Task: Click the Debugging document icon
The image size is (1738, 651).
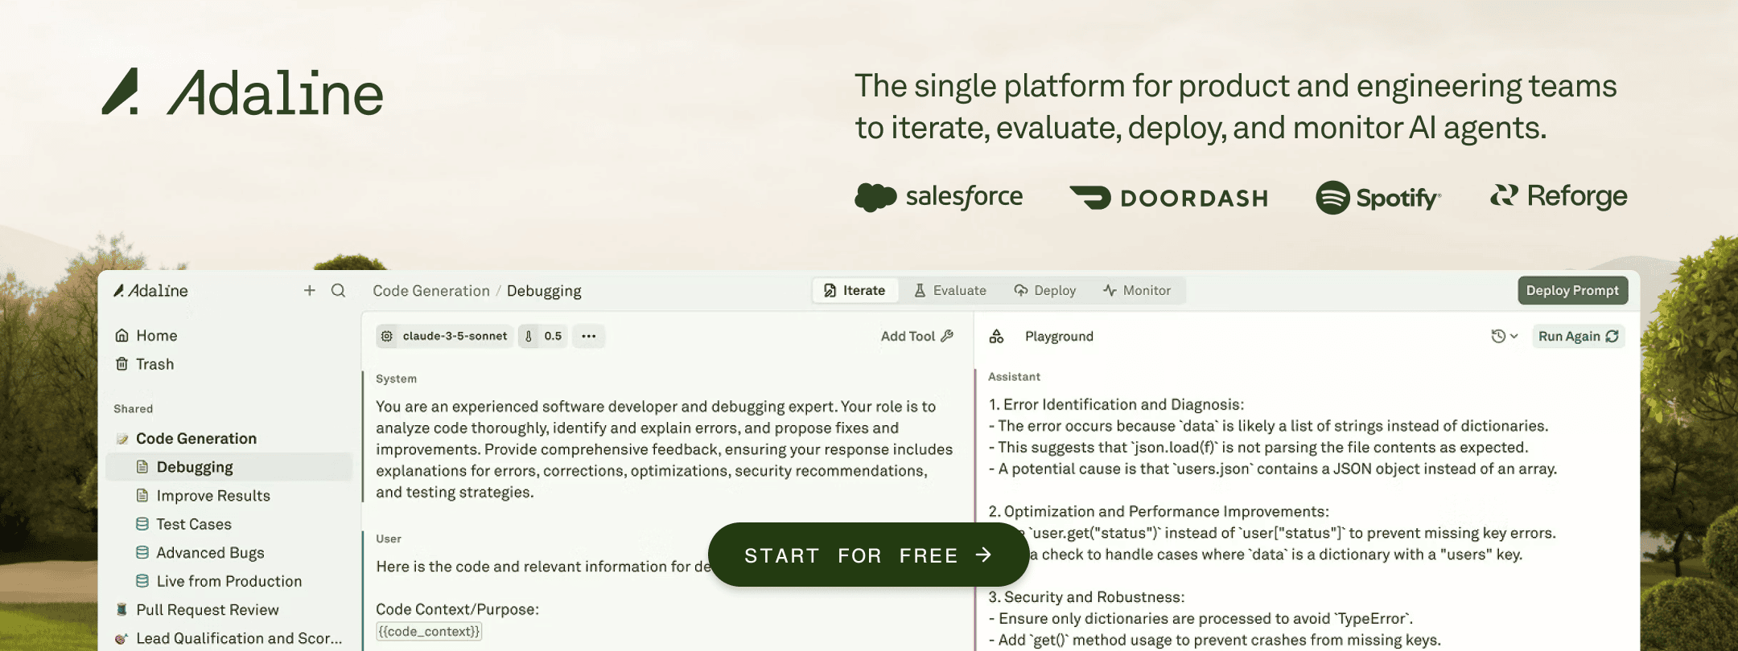Action: tap(142, 467)
